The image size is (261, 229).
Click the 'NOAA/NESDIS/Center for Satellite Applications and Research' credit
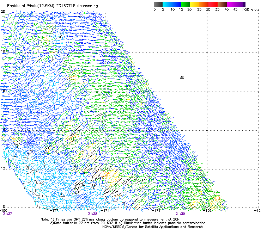[x=152, y=227]
